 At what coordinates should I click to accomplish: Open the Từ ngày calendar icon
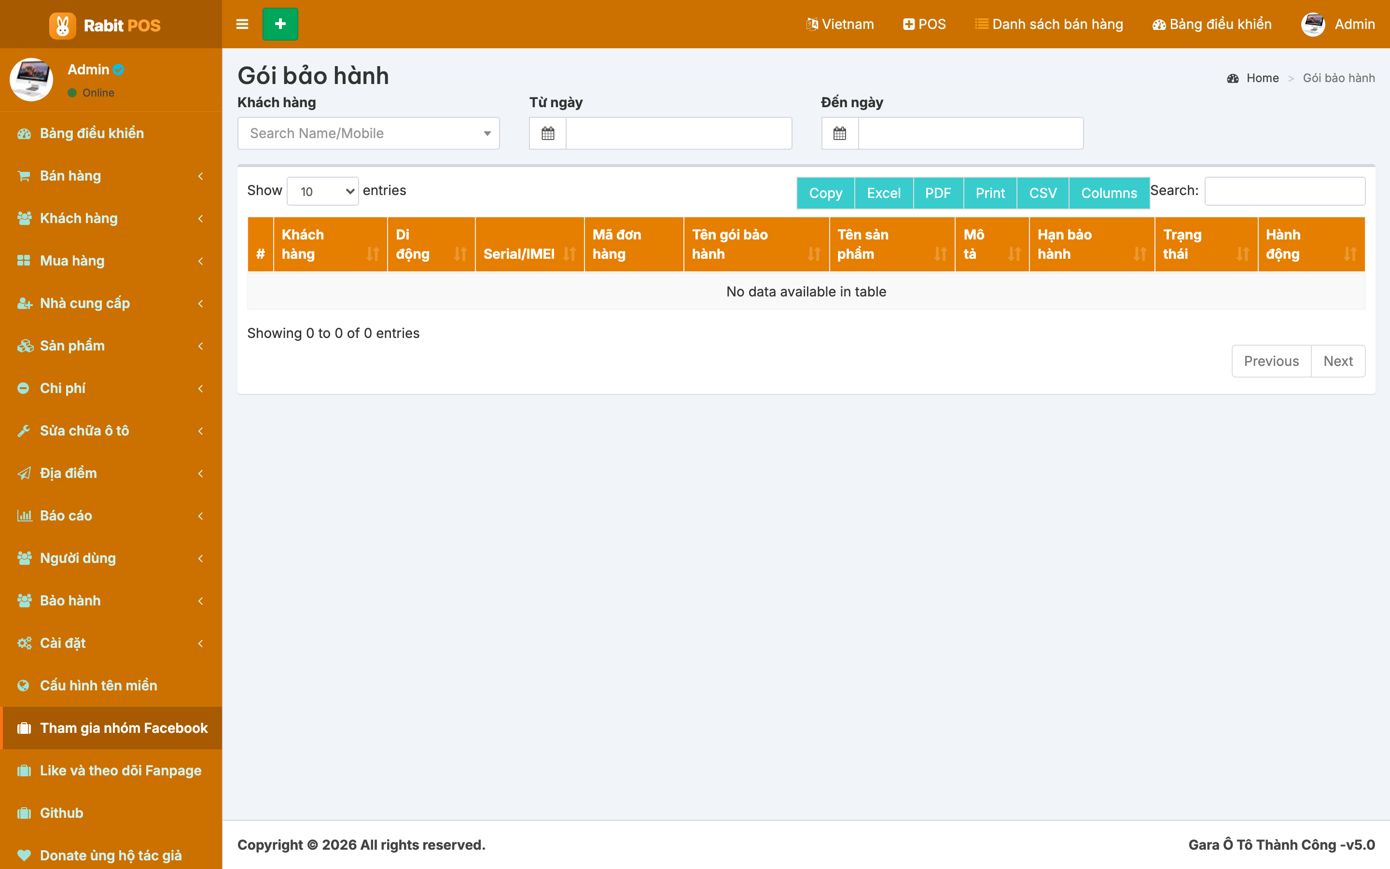(548, 133)
